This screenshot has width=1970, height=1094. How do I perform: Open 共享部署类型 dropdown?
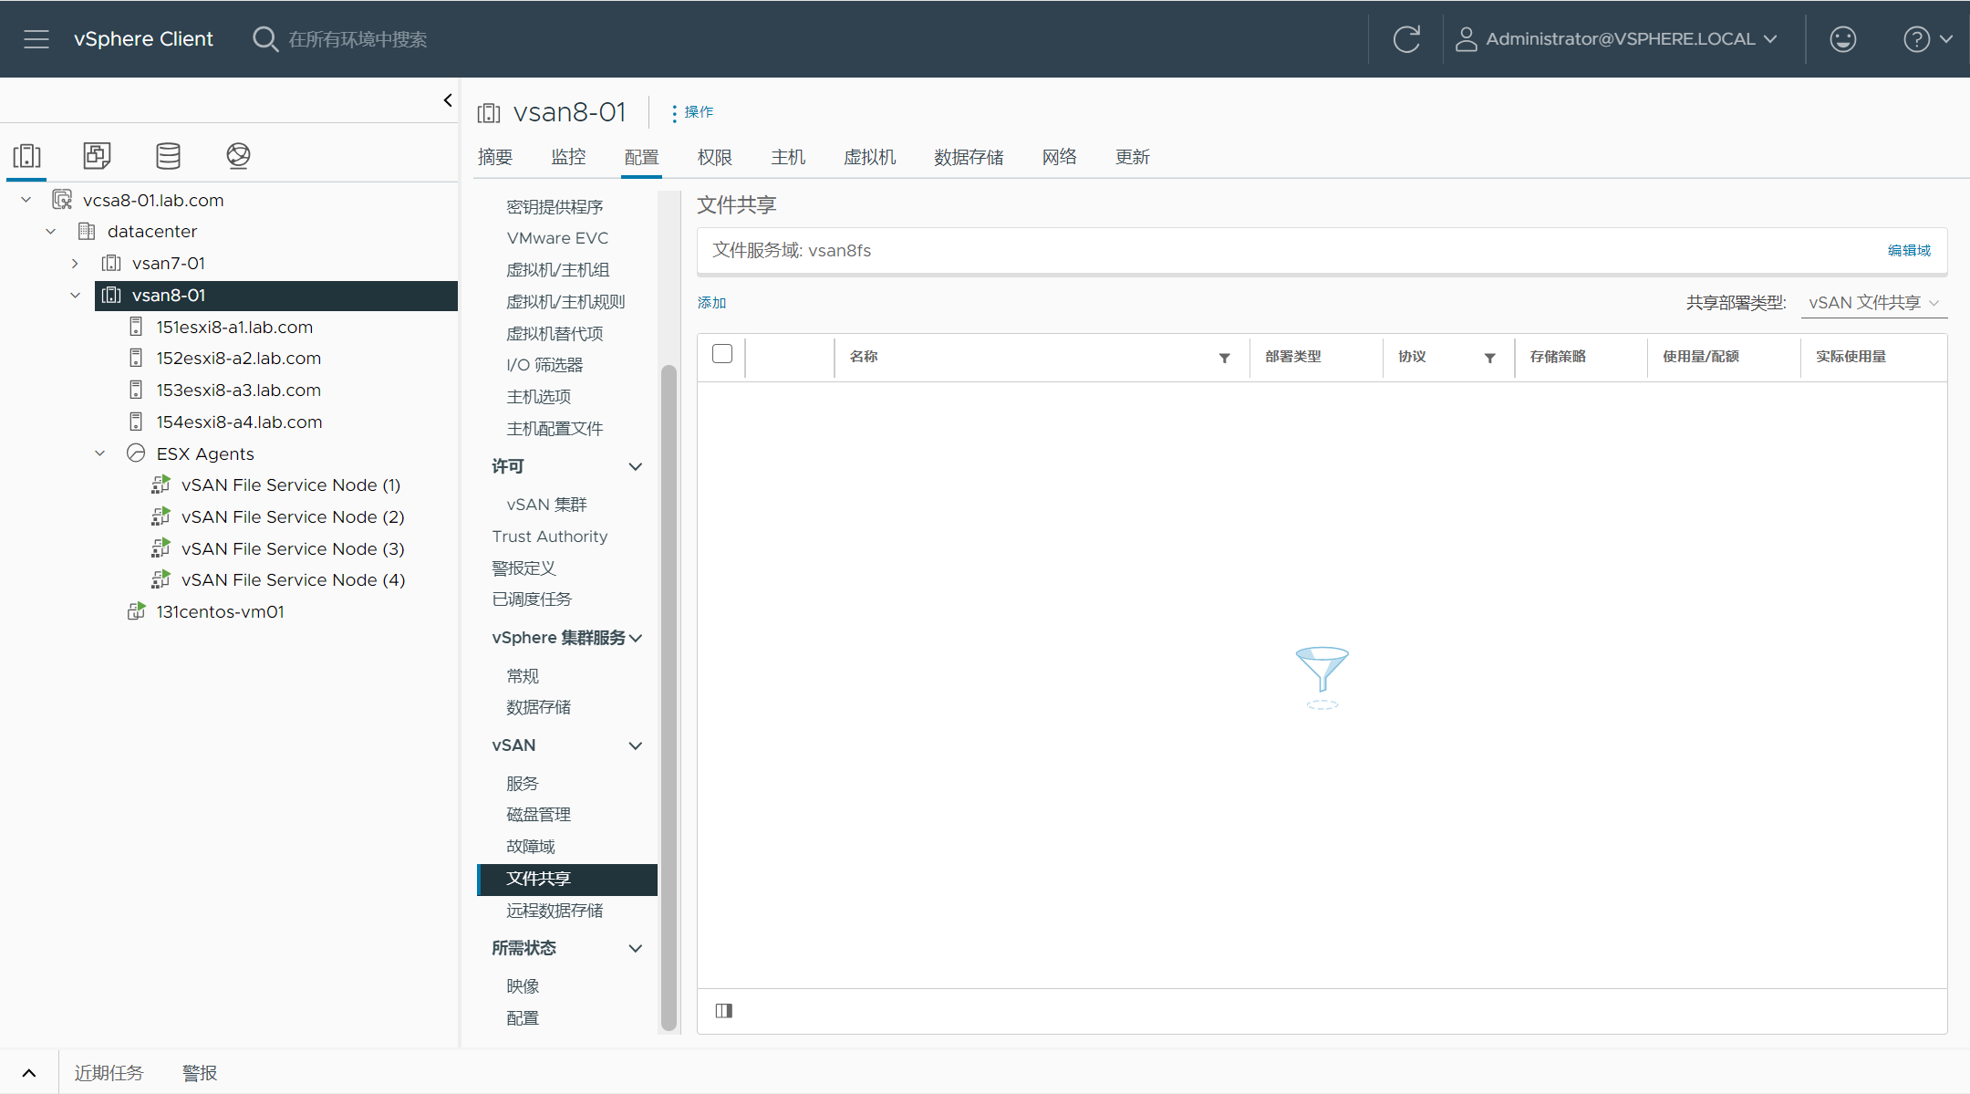click(1873, 302)
